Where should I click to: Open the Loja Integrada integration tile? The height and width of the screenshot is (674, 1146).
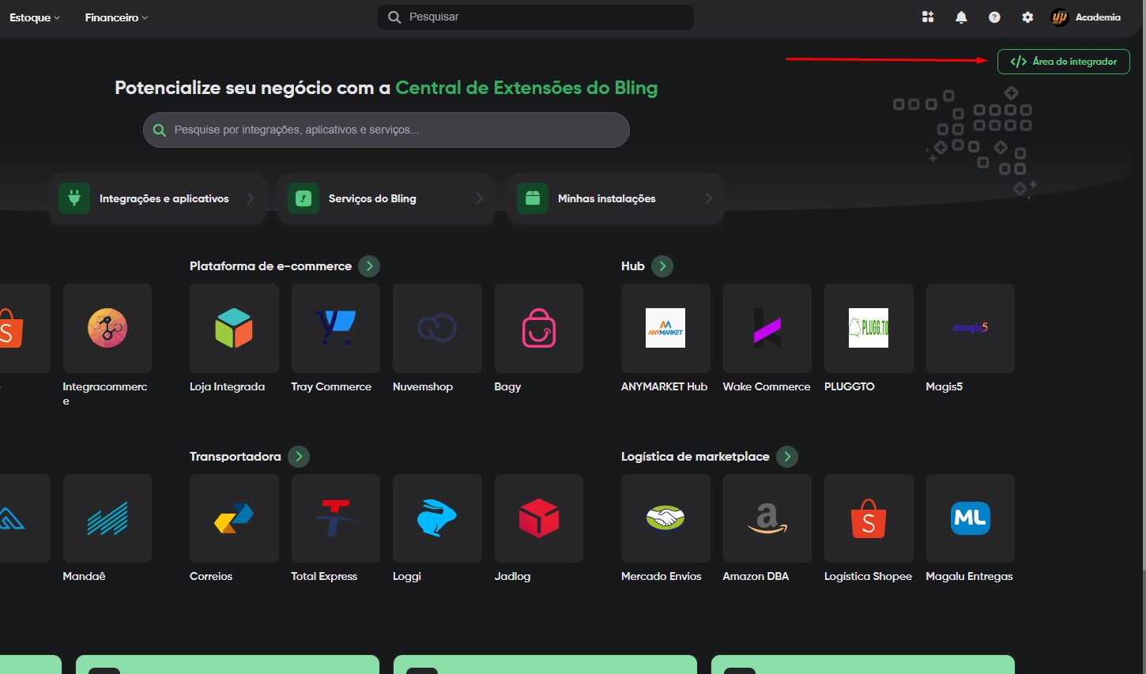pos(234,329)
